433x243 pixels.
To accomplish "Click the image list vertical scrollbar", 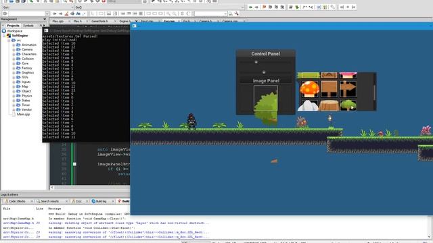I will pyautogui.click(x=374, y=92).
